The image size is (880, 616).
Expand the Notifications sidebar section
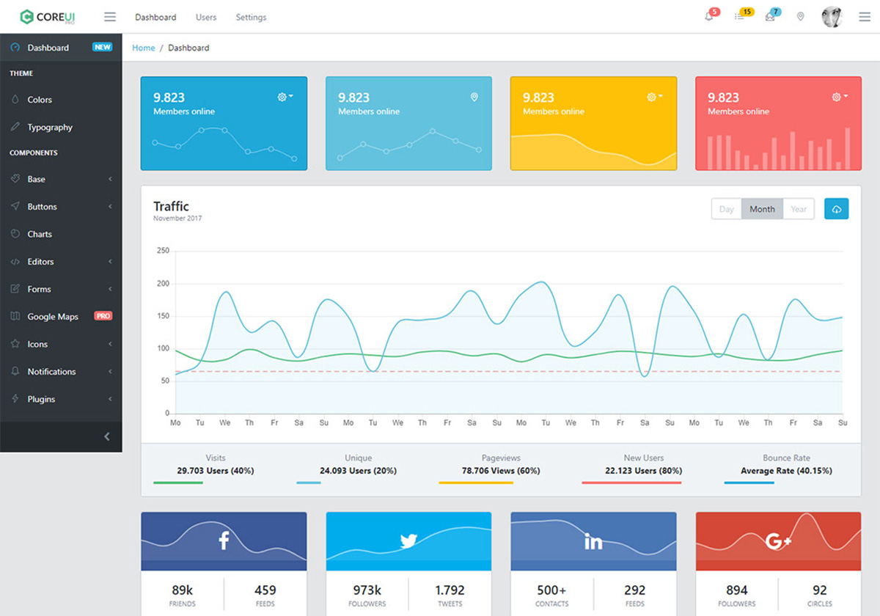click(51, 372)
